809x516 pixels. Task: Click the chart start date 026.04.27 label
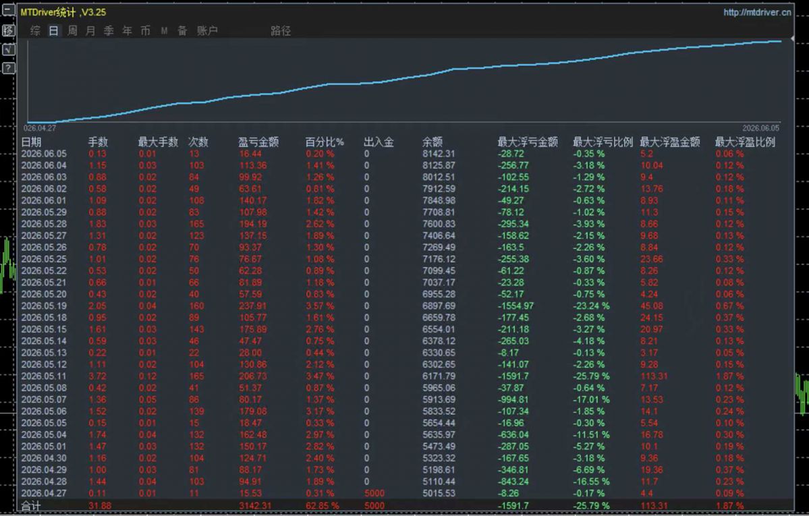[40, 128]
